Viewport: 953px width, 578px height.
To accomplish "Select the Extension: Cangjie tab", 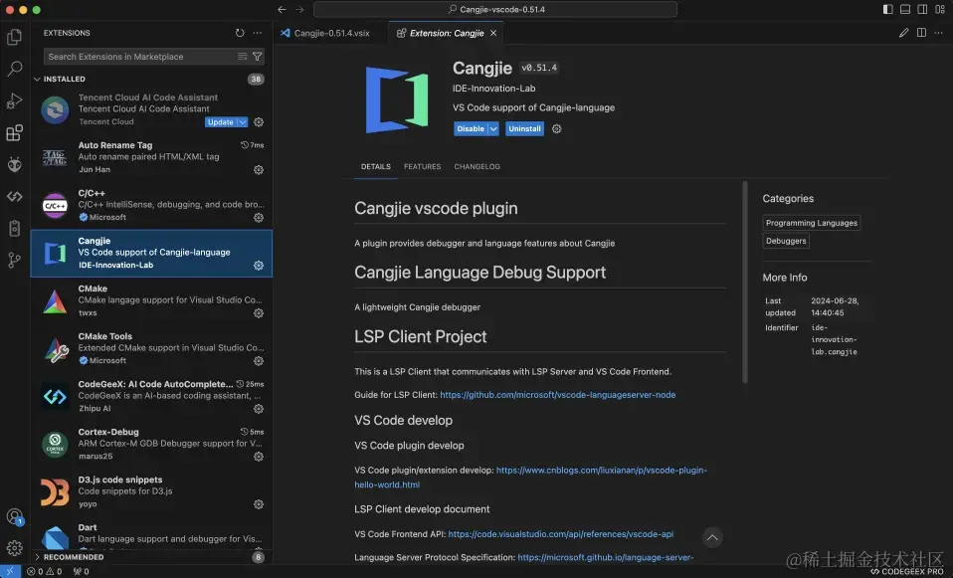I will [x=447, y=33].
